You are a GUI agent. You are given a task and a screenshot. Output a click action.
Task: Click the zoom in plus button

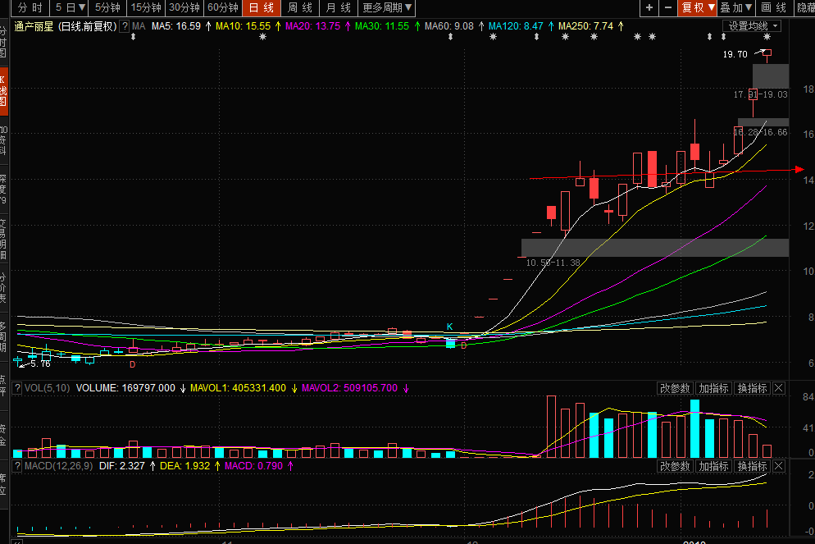pyautogui.click(x=649, y=8)
